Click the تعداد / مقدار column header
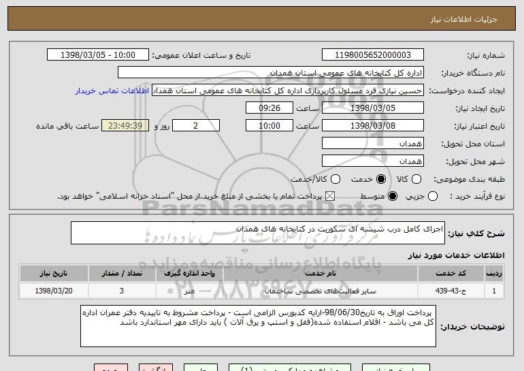Viewport: 524px width, 371px height. pyautogui.click(x=122, y=274)
